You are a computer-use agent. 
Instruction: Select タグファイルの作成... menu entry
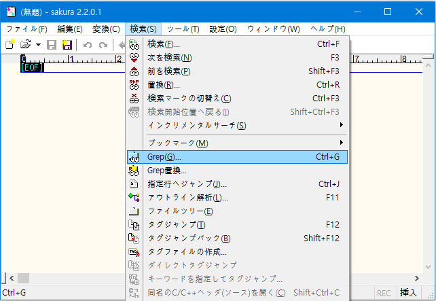pos(237,252)
